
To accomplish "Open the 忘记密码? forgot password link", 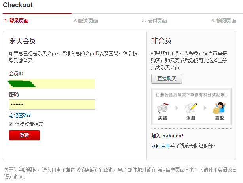I will [x=20, y=115].
